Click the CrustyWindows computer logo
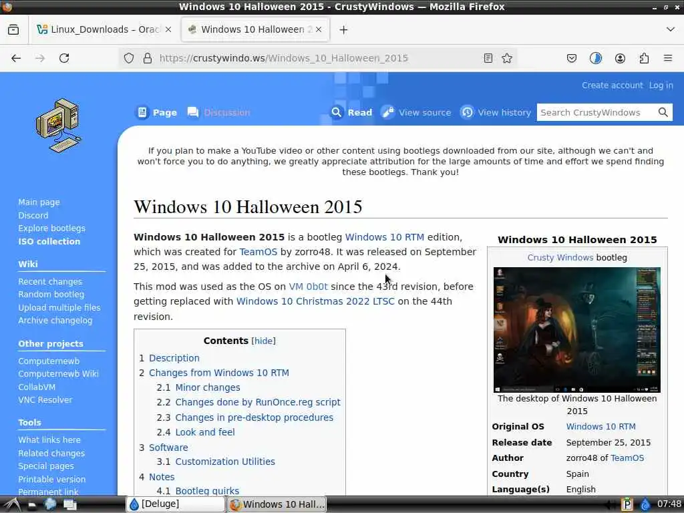684x513 pixels. (x=59, y=126)
